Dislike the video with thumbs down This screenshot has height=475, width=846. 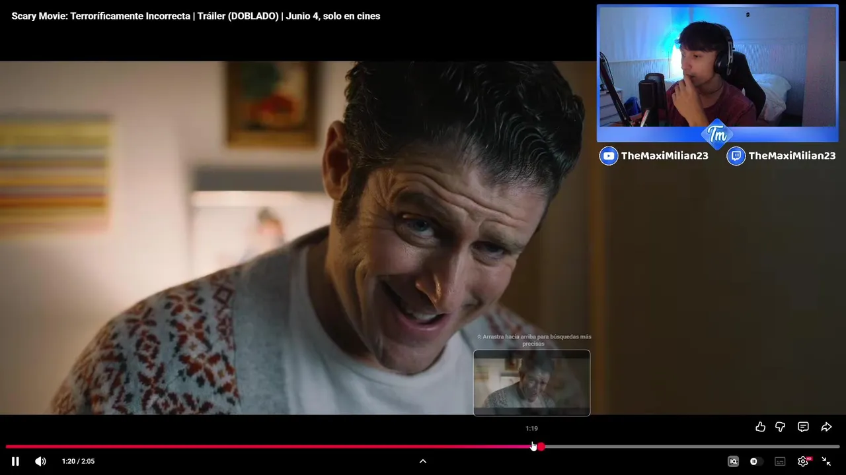(781, 427)
